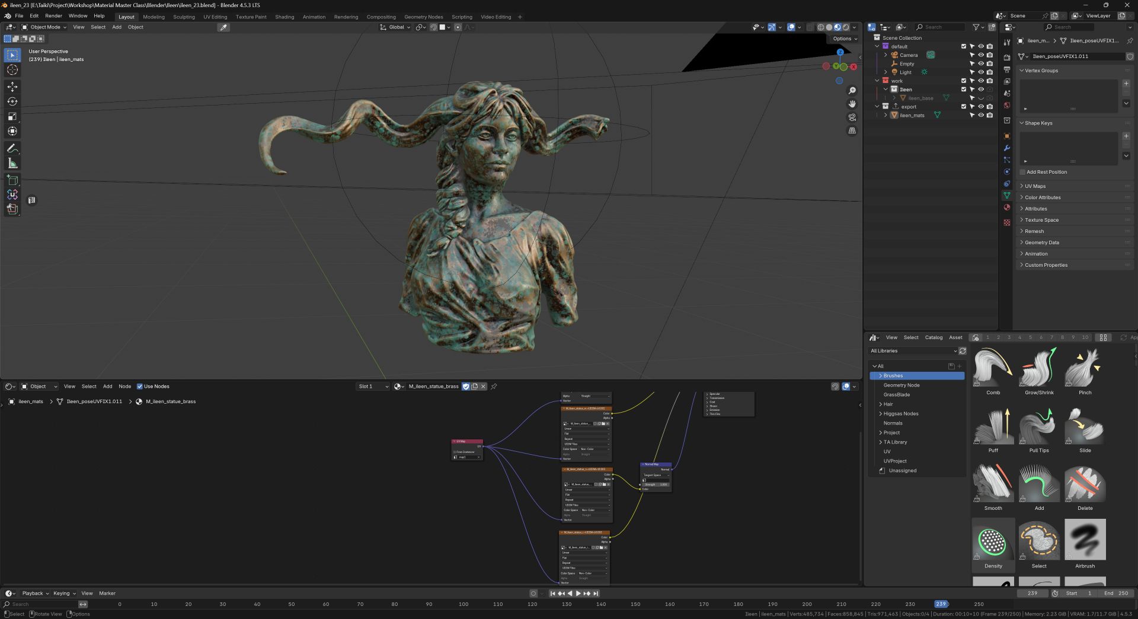
Task: Select the Move tool in viewport toolbar
Action: pyautogui.click(x=12, y=87)
